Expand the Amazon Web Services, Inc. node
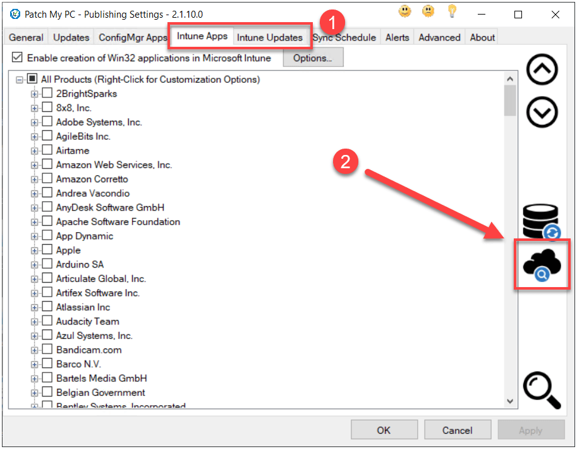 [34, 166]
